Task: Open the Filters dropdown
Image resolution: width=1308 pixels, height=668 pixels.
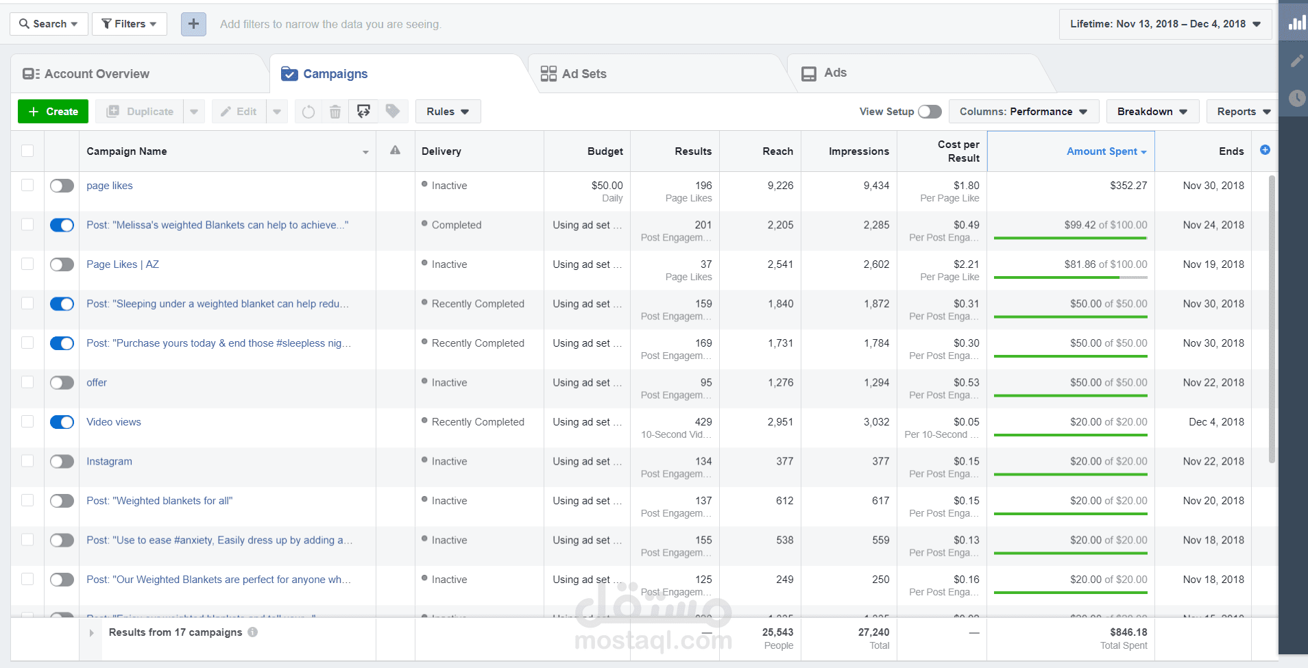Action: click(130, 24)
